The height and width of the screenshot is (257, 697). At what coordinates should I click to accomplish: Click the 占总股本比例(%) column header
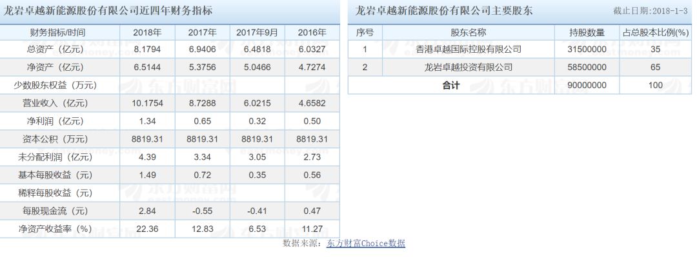tap(655, 32)
